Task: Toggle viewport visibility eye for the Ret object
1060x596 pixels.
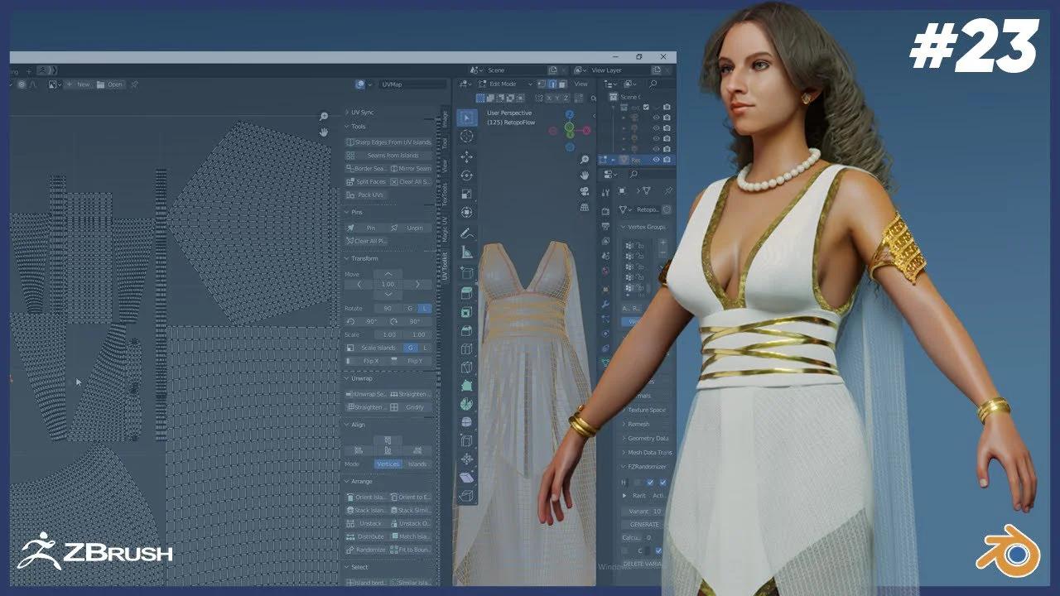Action: pyautogui.click(x=656, y=159)
